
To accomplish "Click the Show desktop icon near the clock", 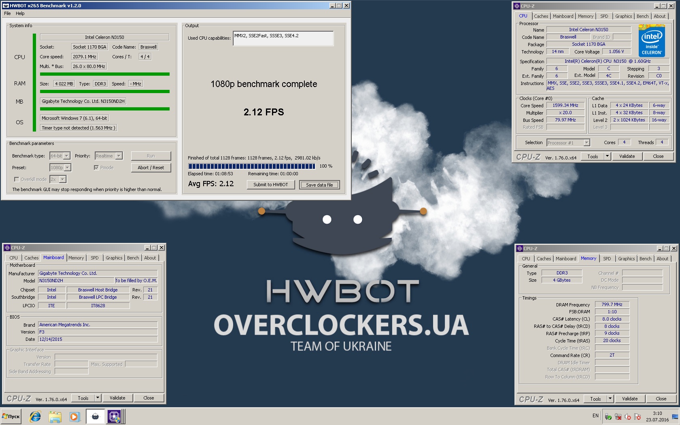I will (675, 416).
